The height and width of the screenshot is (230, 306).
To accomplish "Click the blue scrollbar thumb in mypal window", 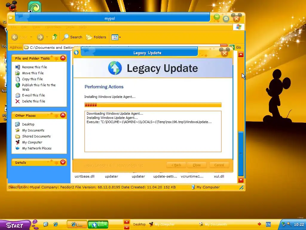I will (x=241, y=154).
